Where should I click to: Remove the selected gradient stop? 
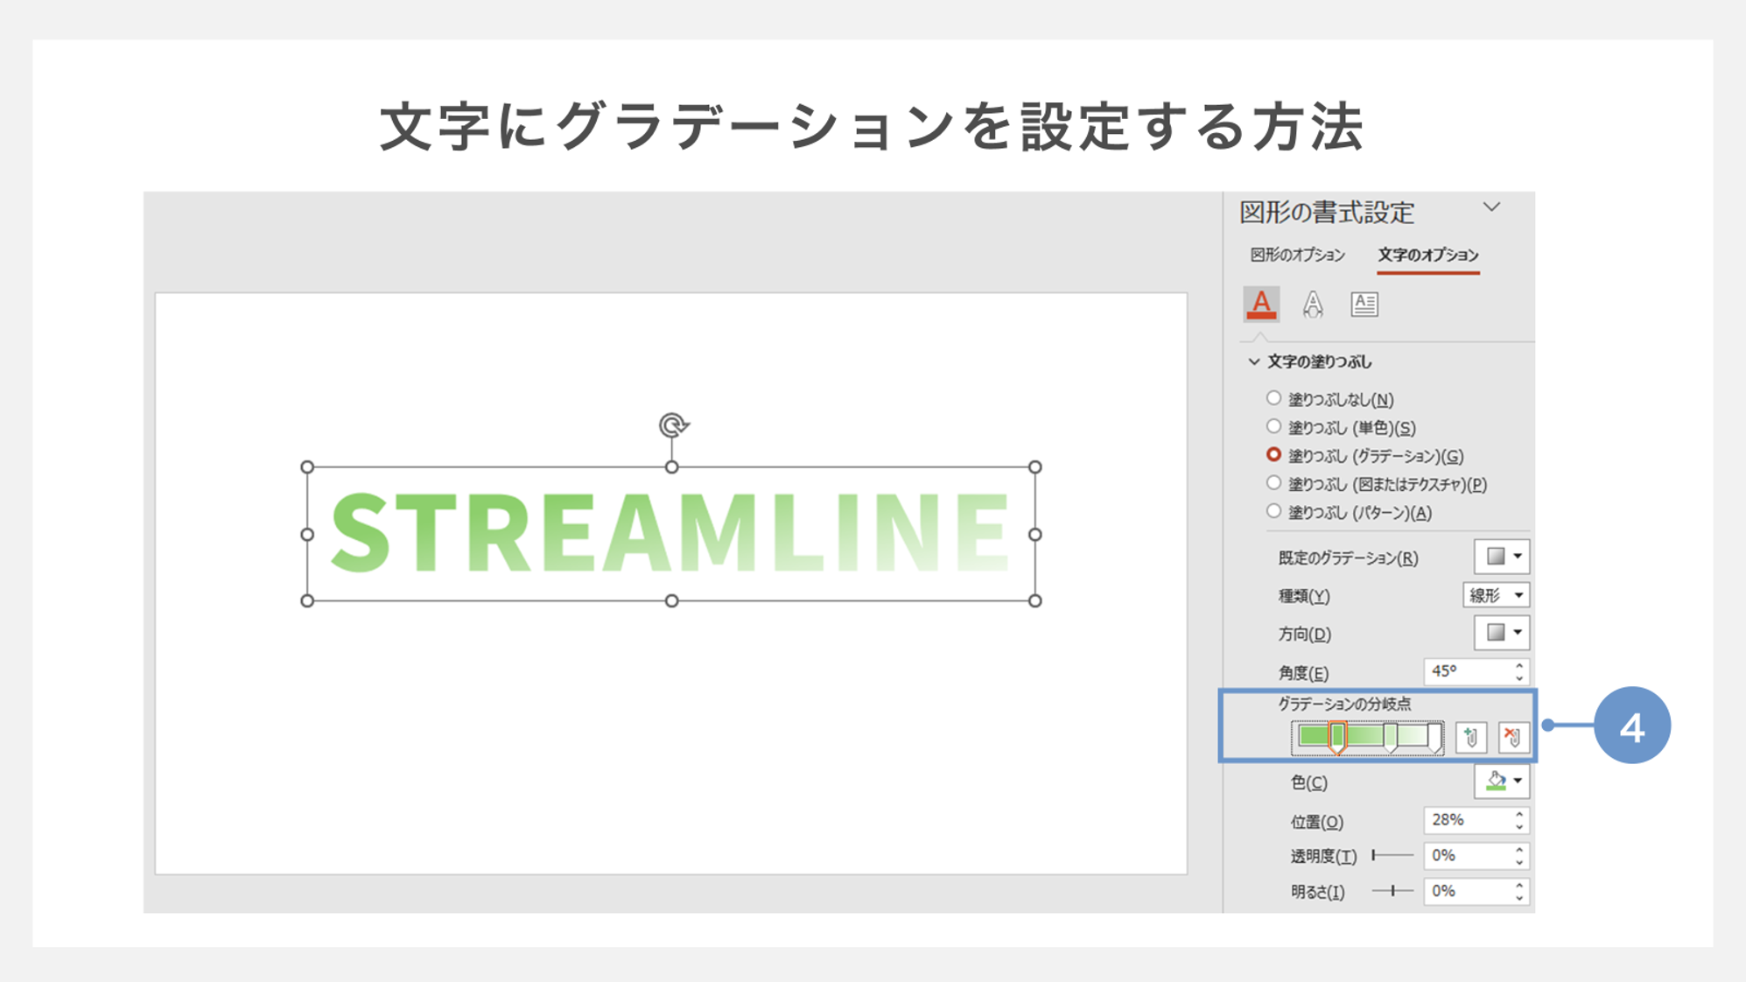click(1513, 737)
